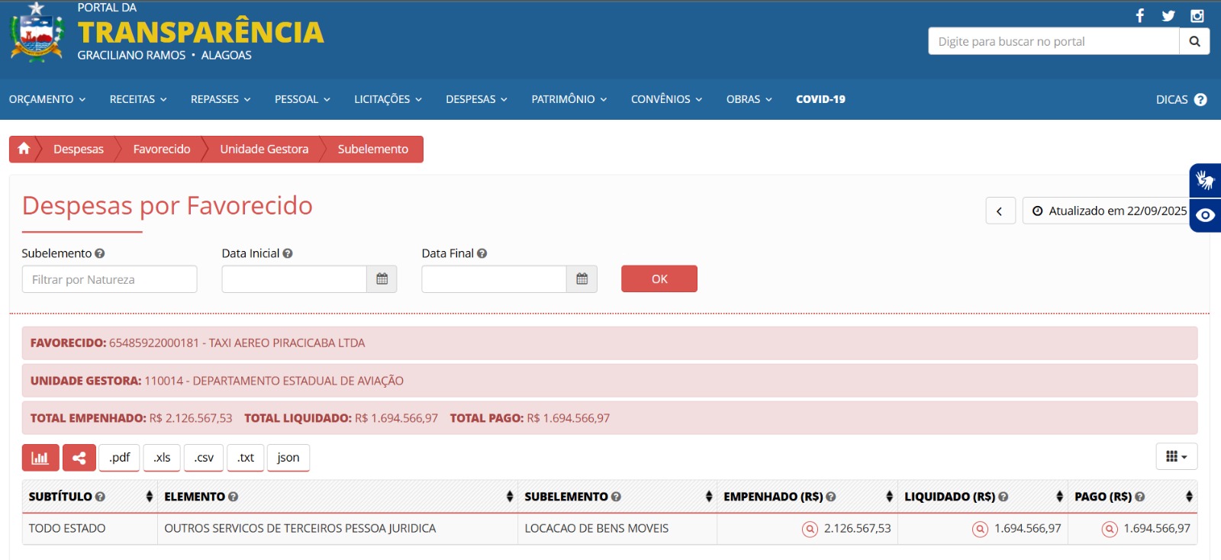Click the Atualizado em 22/09/2025 button
The width and height of the screenshot is (1221, 560).
[x=1109, y=211]
